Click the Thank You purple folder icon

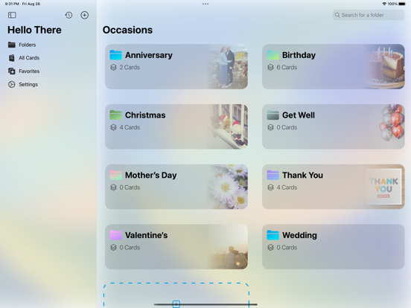tap(273, 175)
